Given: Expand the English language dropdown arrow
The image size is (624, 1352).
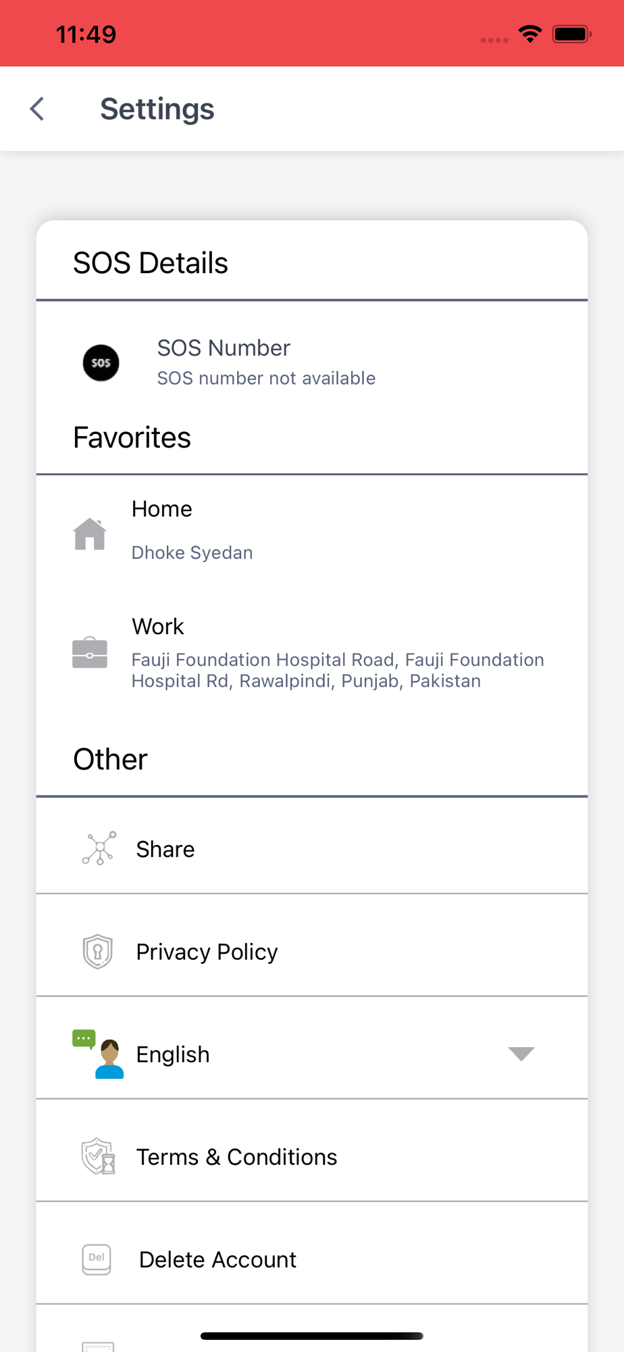Looking at the screenshot, I should (521, 1053).
